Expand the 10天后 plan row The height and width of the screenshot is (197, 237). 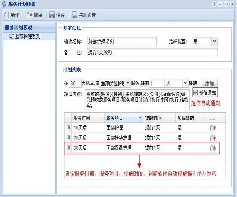(x=68, y=127)
